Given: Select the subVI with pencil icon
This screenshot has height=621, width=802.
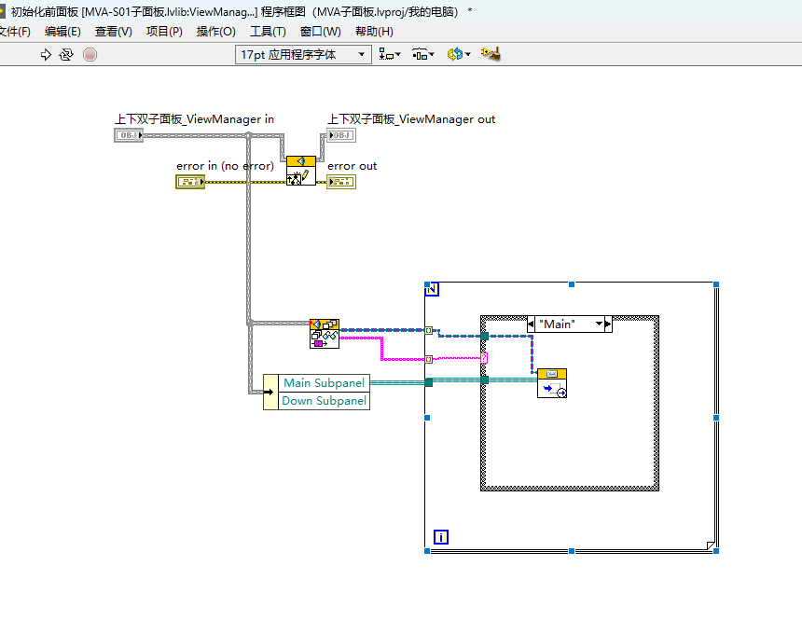Looking at the screenshot, I should [300, 171].
